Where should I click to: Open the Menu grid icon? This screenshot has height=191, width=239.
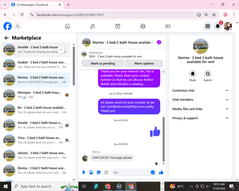[x=207, y=26]
